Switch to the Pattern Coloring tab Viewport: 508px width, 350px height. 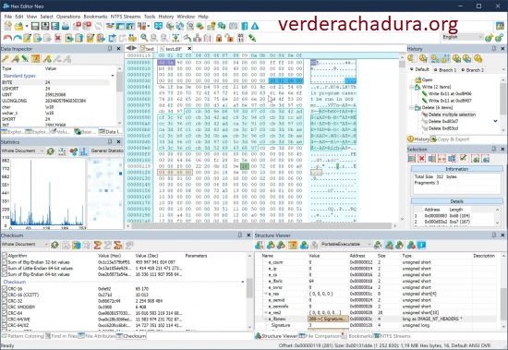[23, 336]
